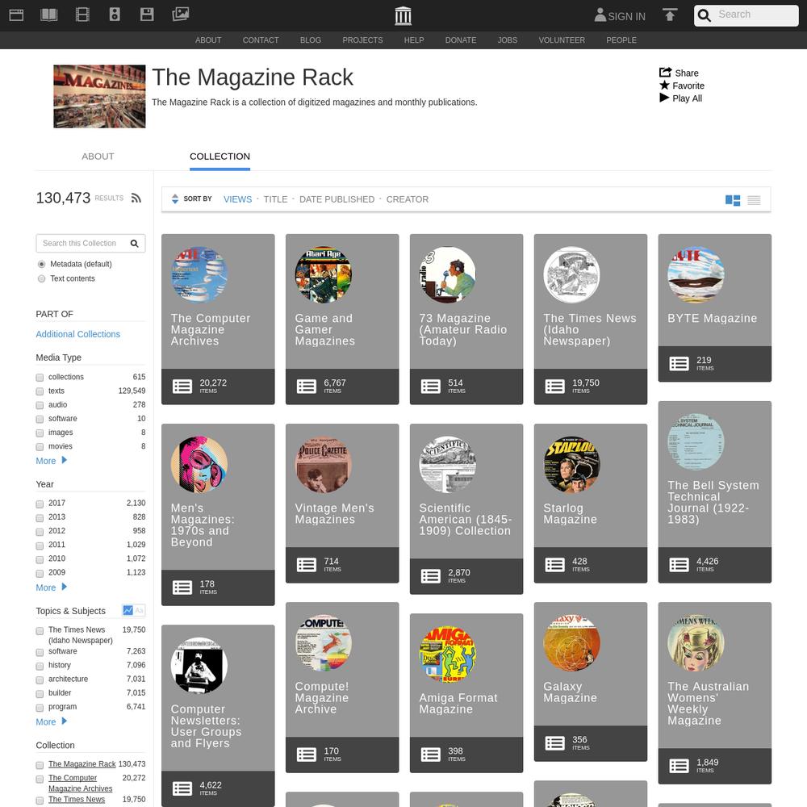Click the "130,473" results count
Screen dimensions: 807x807
tap(63, 199)
